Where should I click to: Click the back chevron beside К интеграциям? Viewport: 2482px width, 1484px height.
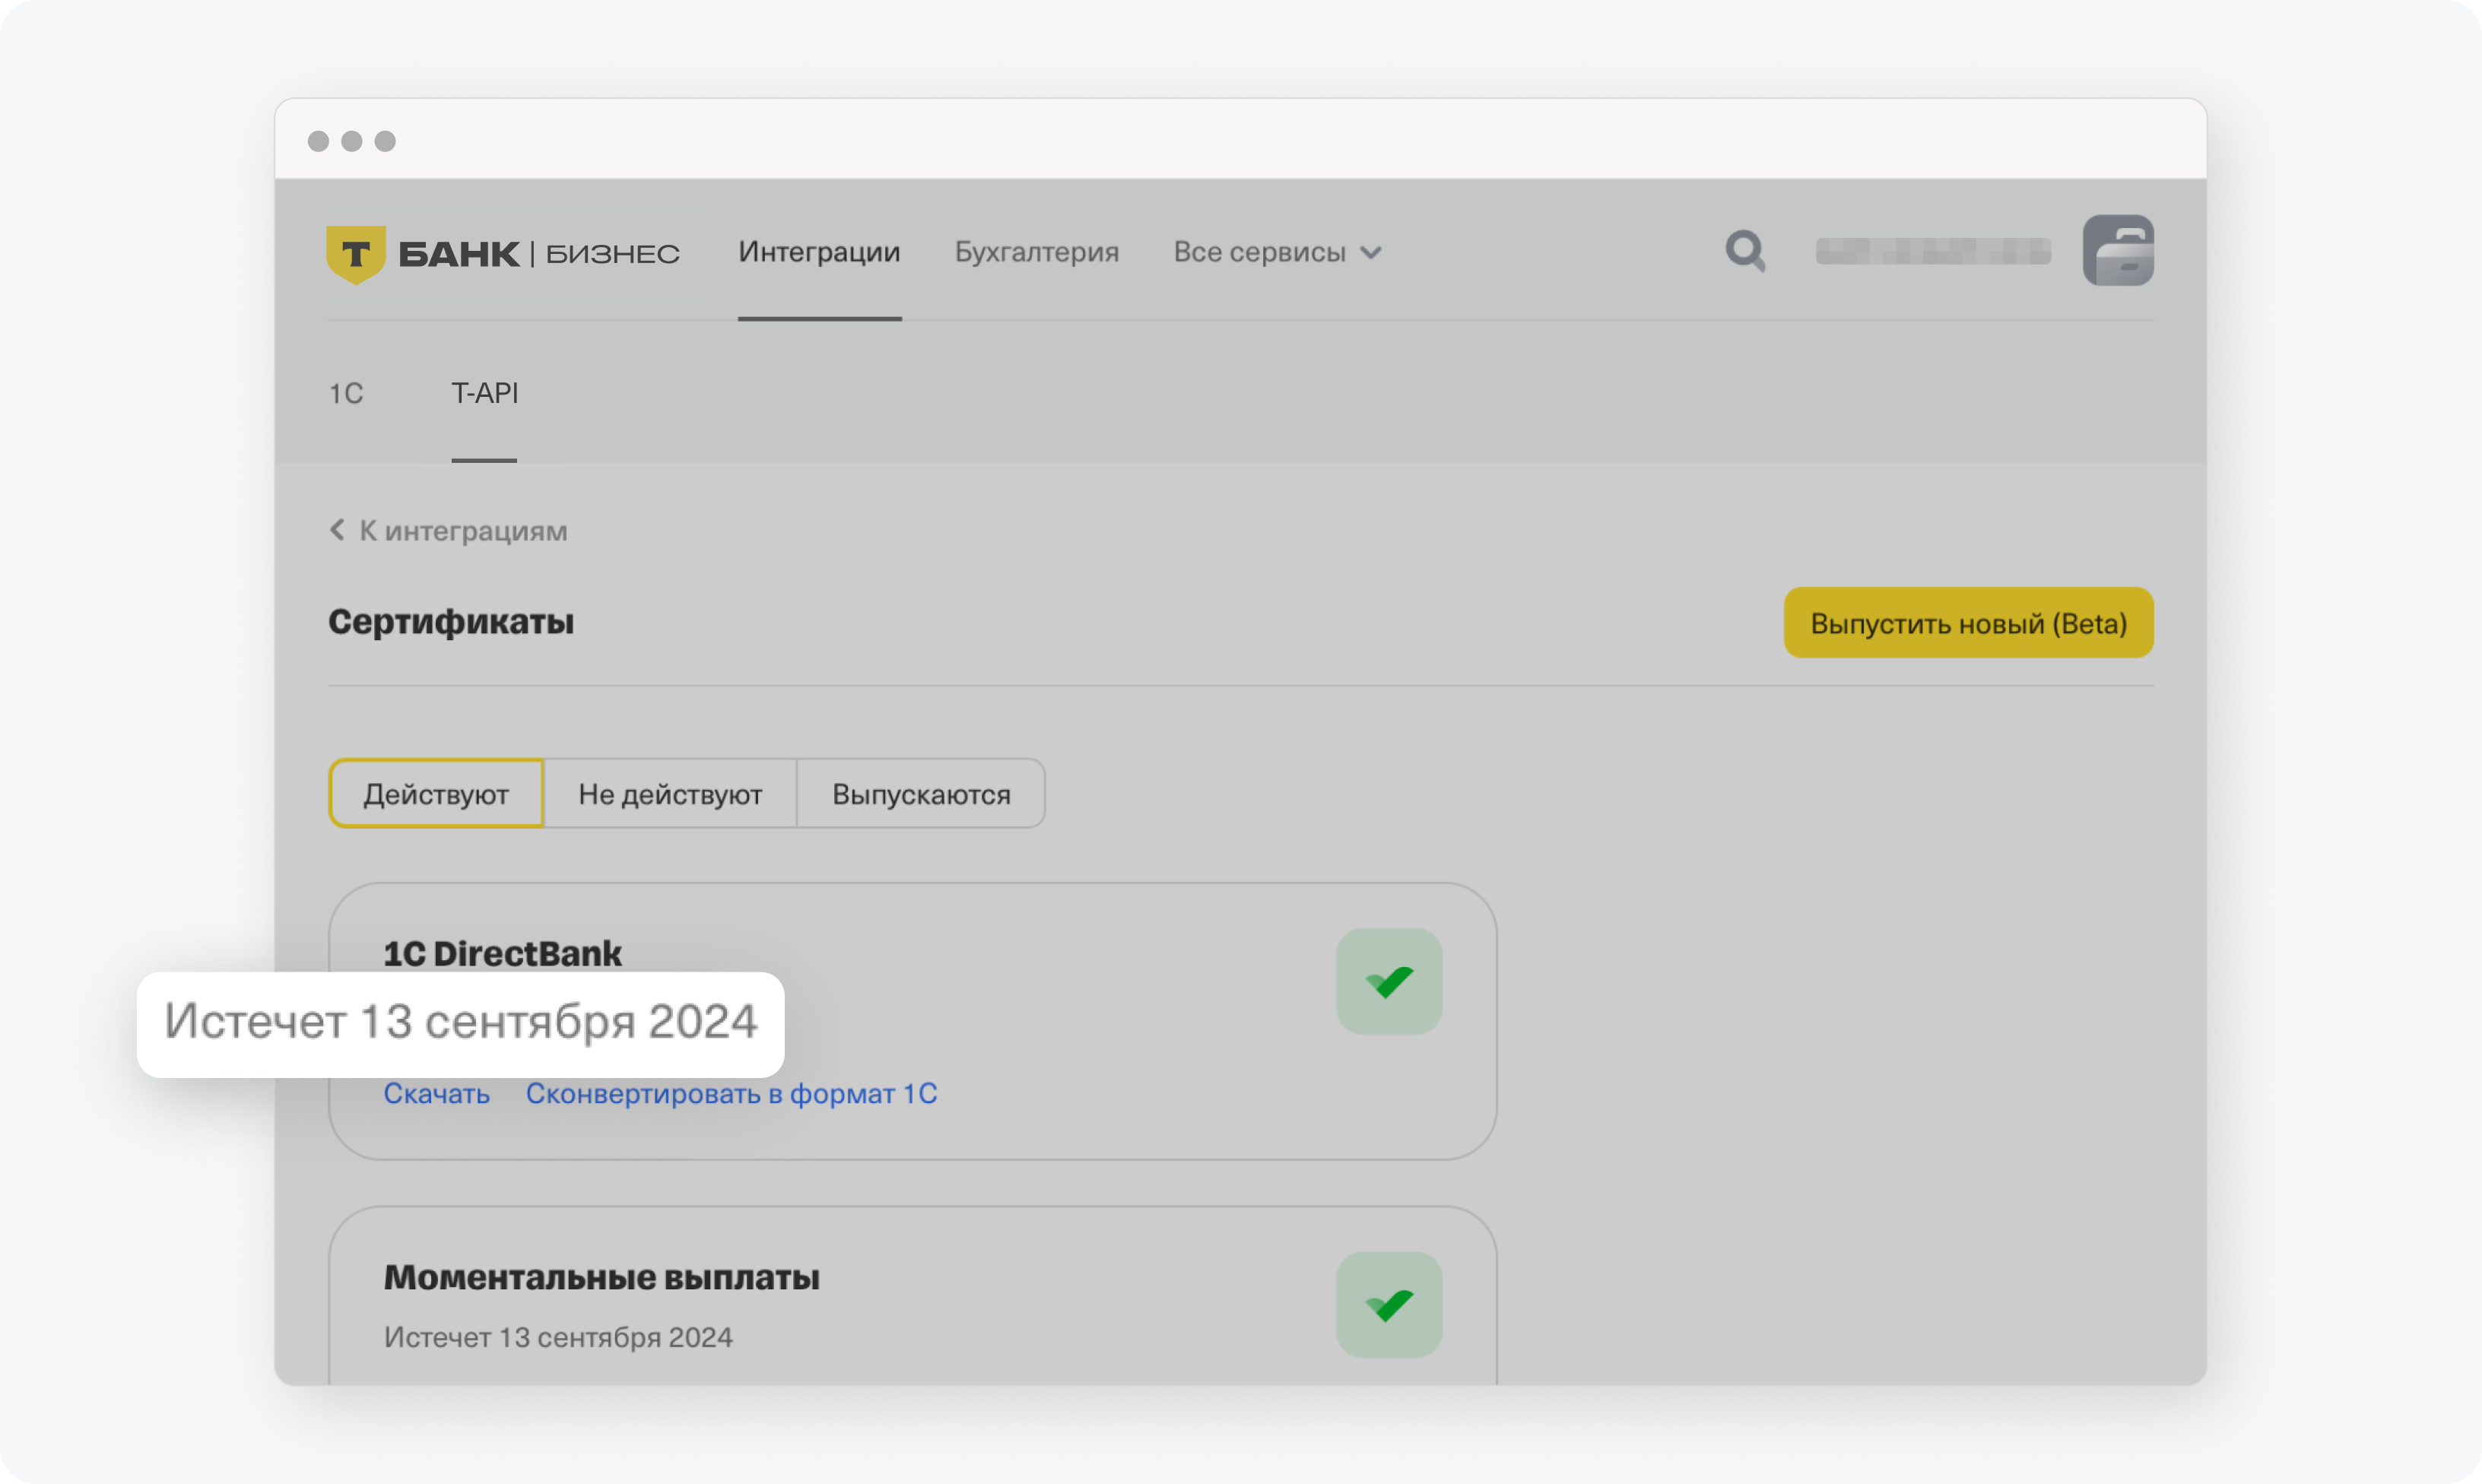337,530
